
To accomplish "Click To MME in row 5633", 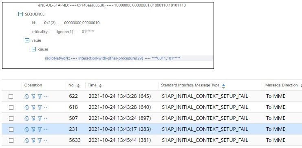I will 276,140.
